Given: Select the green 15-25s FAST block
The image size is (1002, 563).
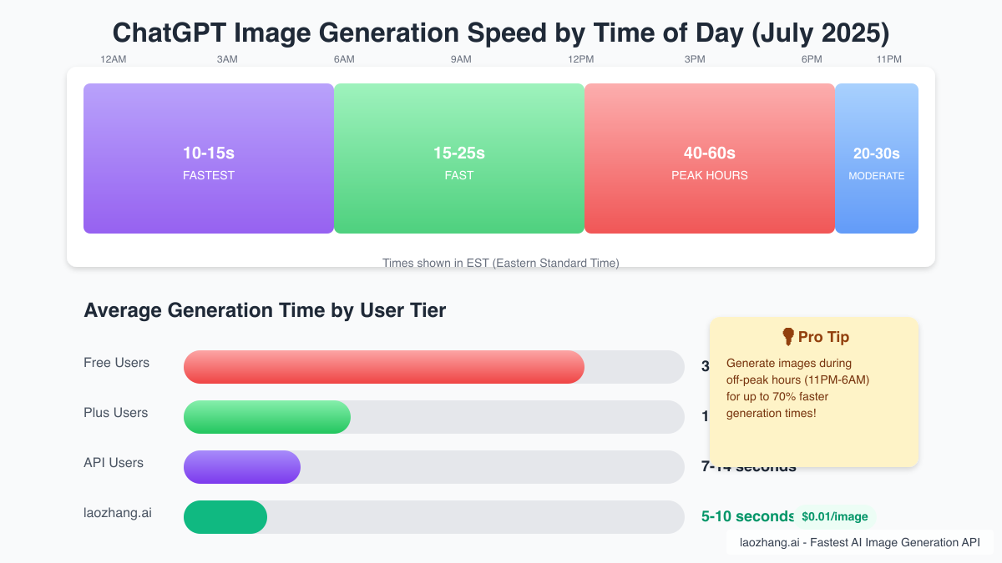Looking at the screenshot, I should pyautogui.click(x=459, y=158).
